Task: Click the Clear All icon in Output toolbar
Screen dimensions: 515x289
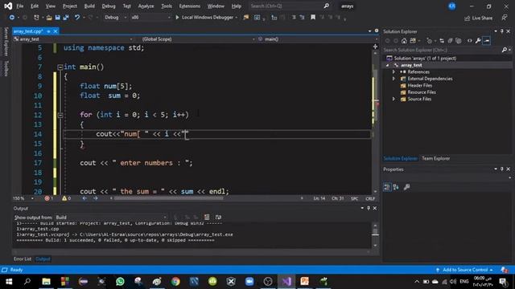Action: (x=207, y=218)
